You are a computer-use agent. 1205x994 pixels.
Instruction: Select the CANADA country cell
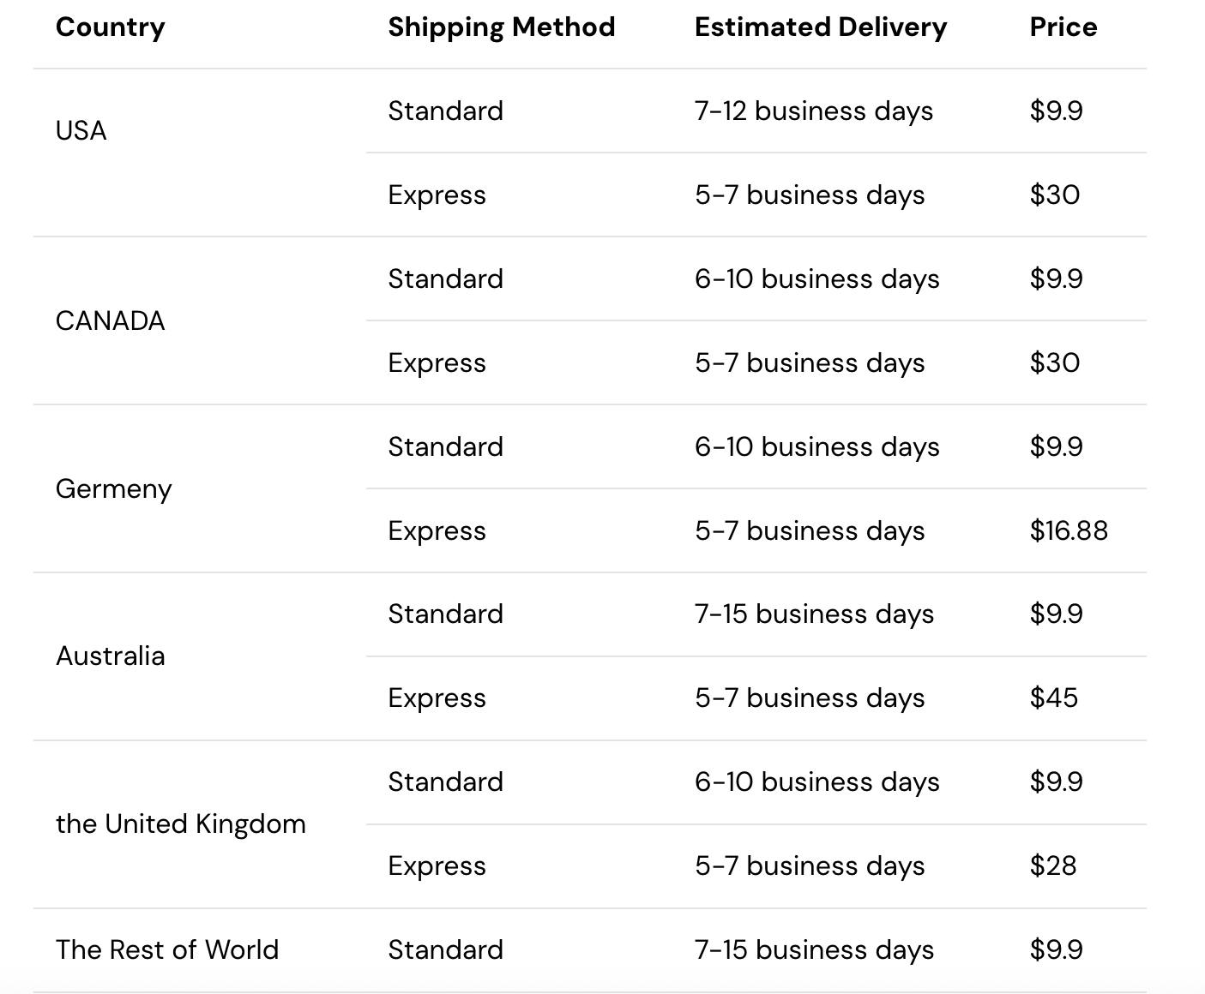tap(110, 321)
